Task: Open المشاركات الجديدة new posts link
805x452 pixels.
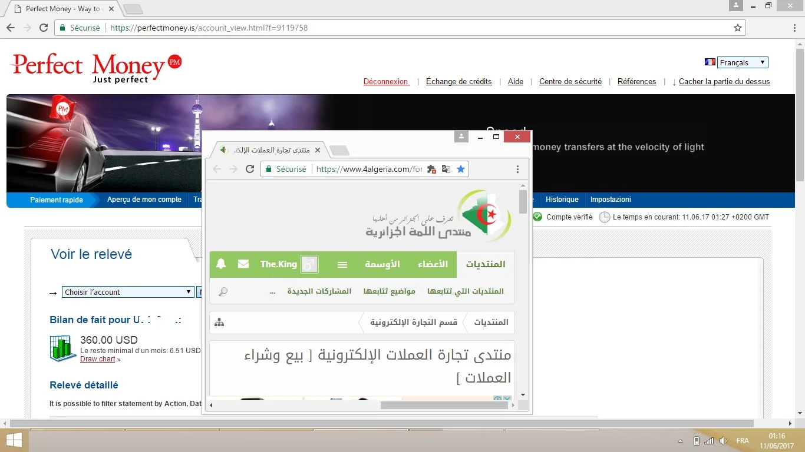Action: [x=319, y=291]
